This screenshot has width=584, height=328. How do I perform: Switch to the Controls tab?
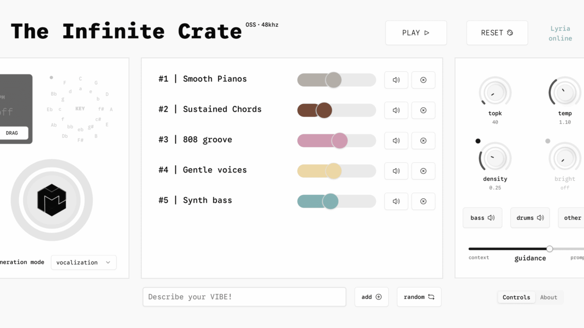point(516,297)
